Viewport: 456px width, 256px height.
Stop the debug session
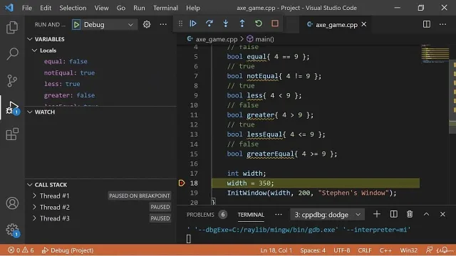coord(275,23)
